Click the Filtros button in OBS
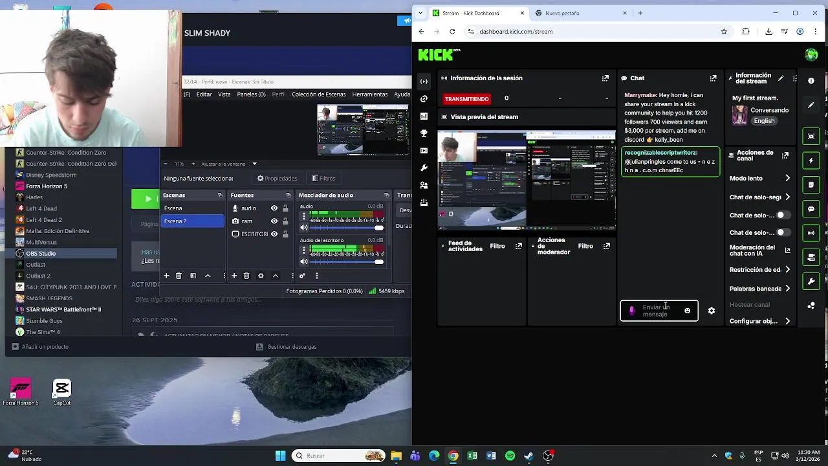 pyautogui.click(x=323, y=179)
